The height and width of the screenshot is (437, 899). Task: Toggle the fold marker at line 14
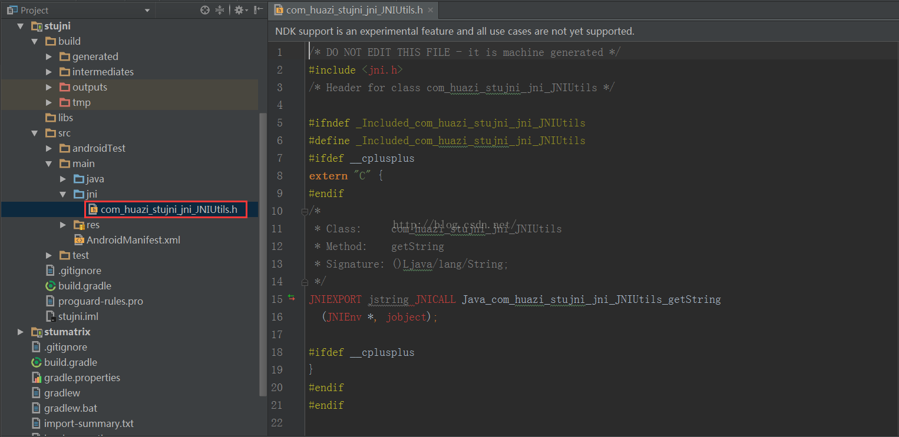click(x=305, y=282)
